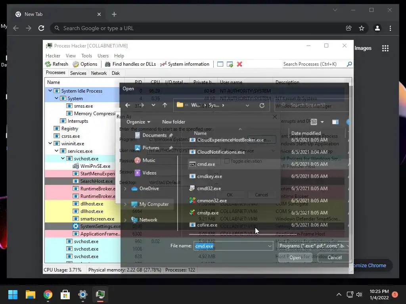Open System information graph icon
The height and width of the screenshot is (304, 406).
click(163, 64)
